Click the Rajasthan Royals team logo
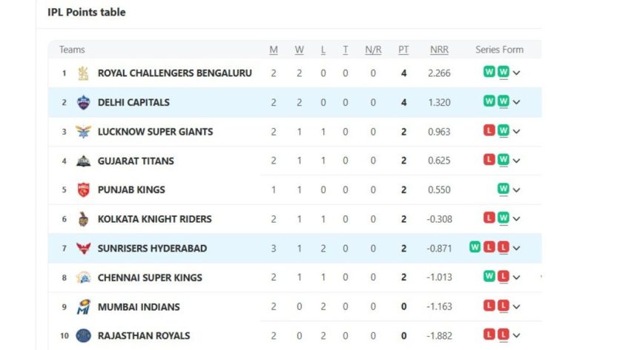 [x=84, y=336]
